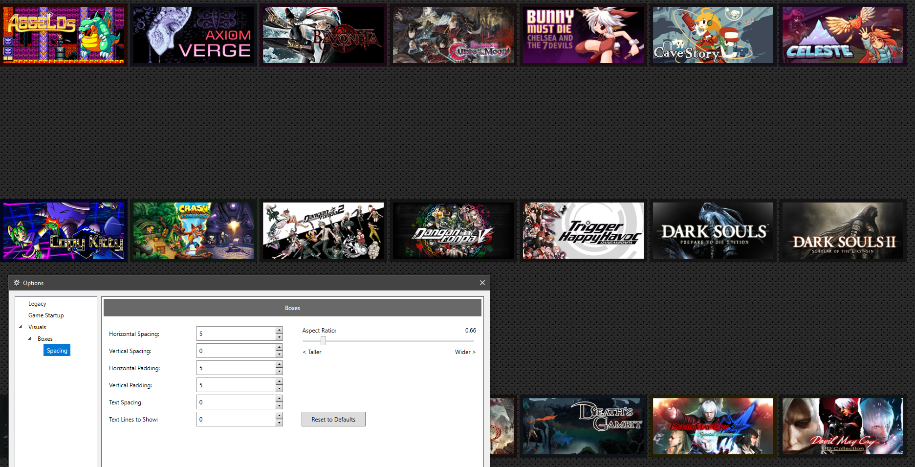
Task: Select Bunny Must Die game box
Action: point(583,35)
